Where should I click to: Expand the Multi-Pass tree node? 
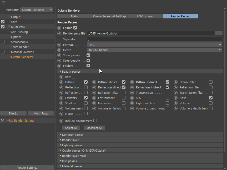click(9, 27)
